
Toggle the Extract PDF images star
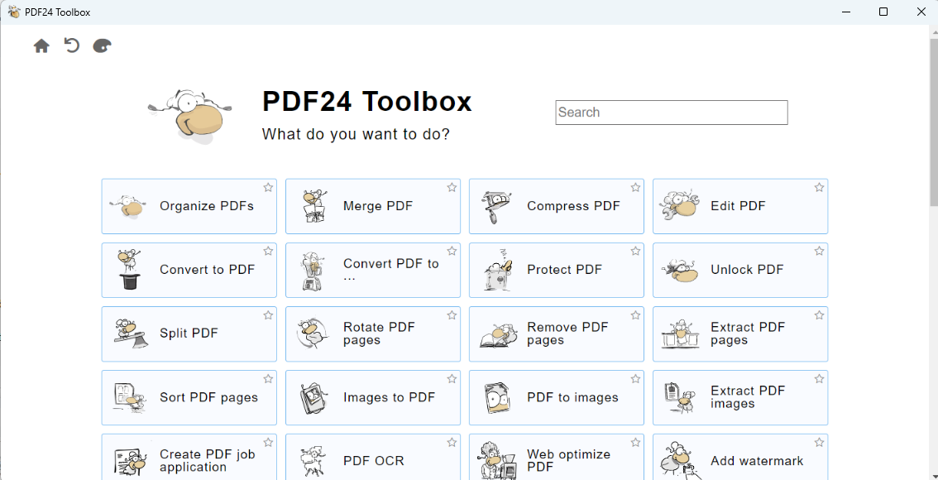[820, 379]
